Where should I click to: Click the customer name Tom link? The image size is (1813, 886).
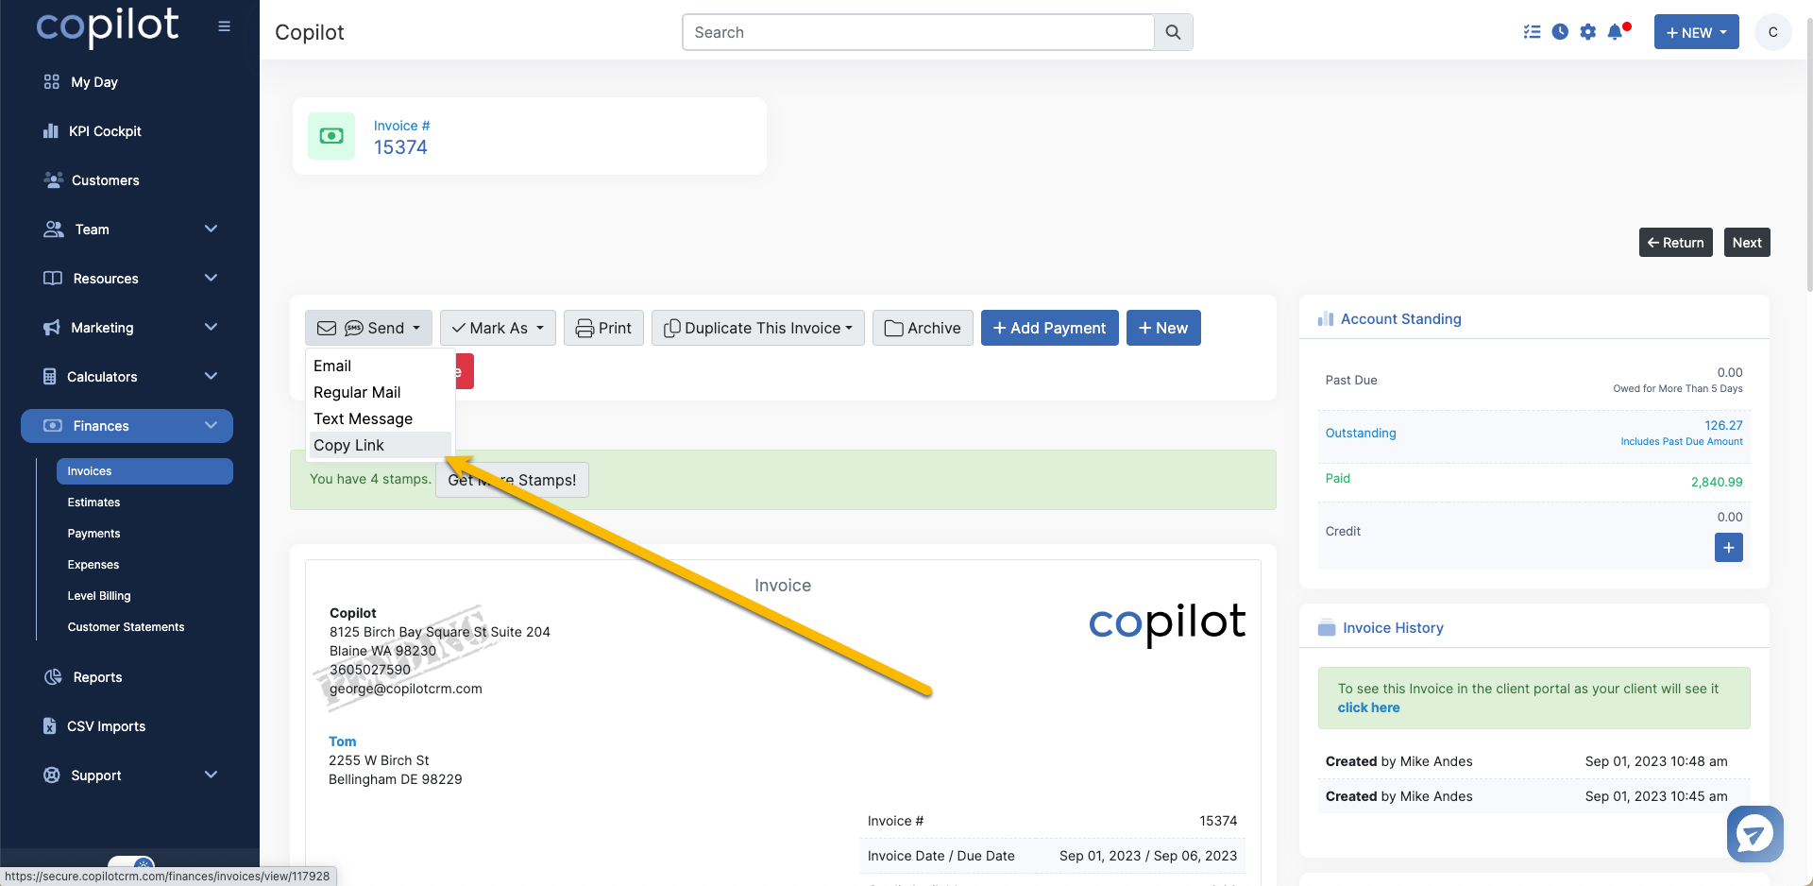(x=342, y=741)
